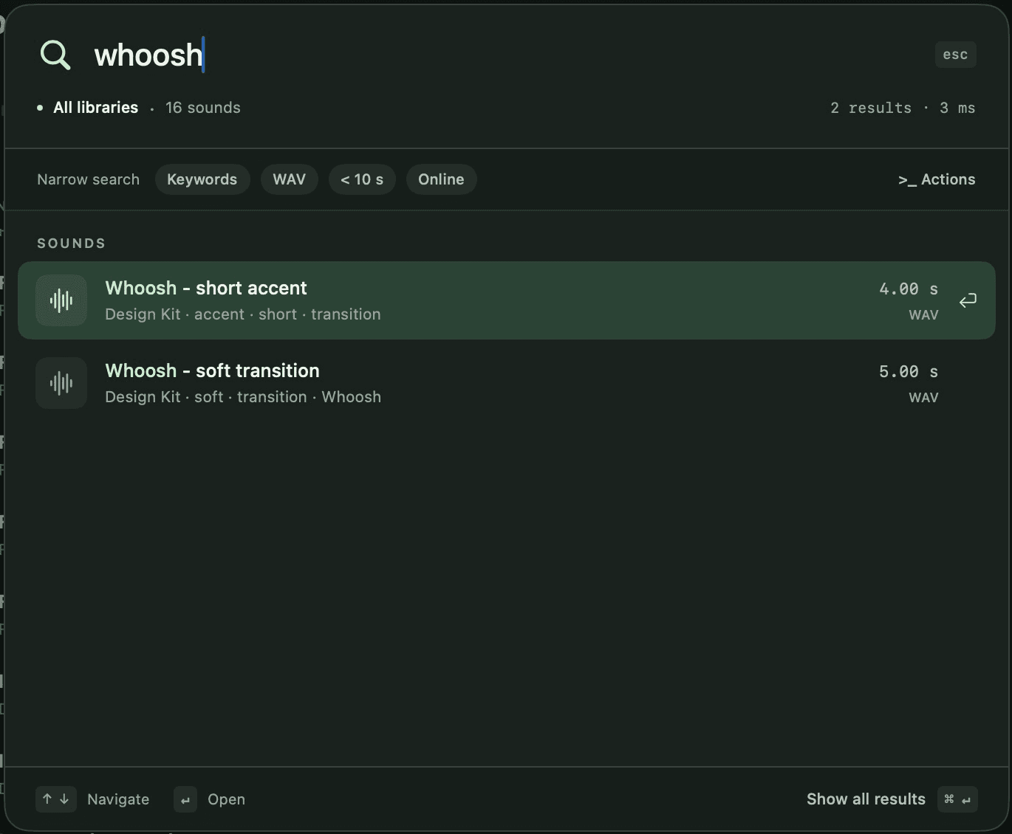The height and width of the screenshot is (834, 1012).
Task: Open the Whoosh - short accent result
Action: click(x=507, y=300)
